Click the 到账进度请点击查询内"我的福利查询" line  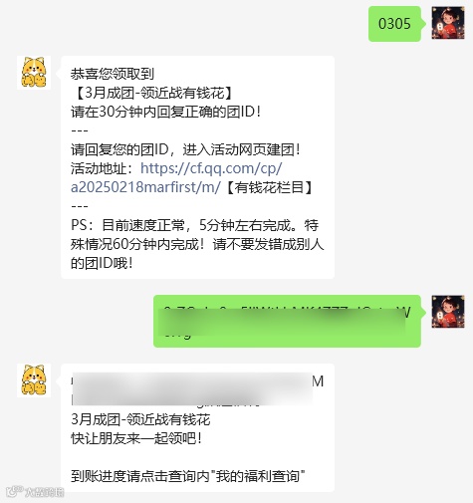188,476
